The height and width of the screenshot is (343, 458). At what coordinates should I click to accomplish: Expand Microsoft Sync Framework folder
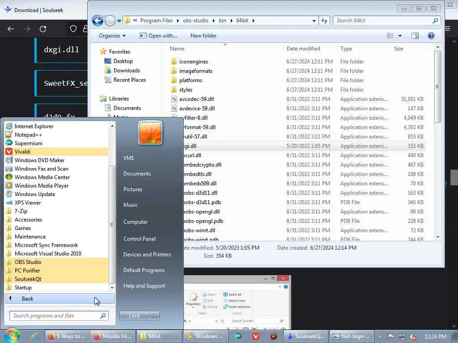click(57, 245)
